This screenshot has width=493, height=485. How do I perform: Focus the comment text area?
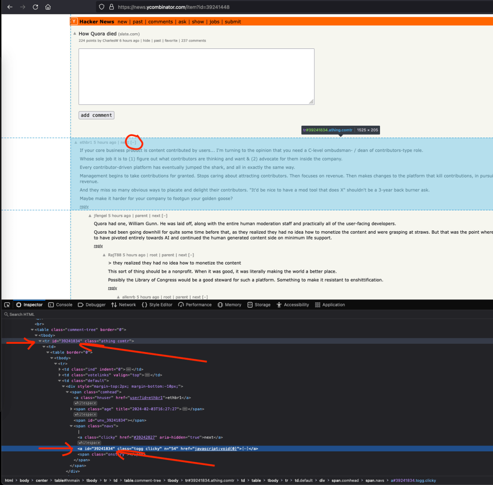pos(196,77)
